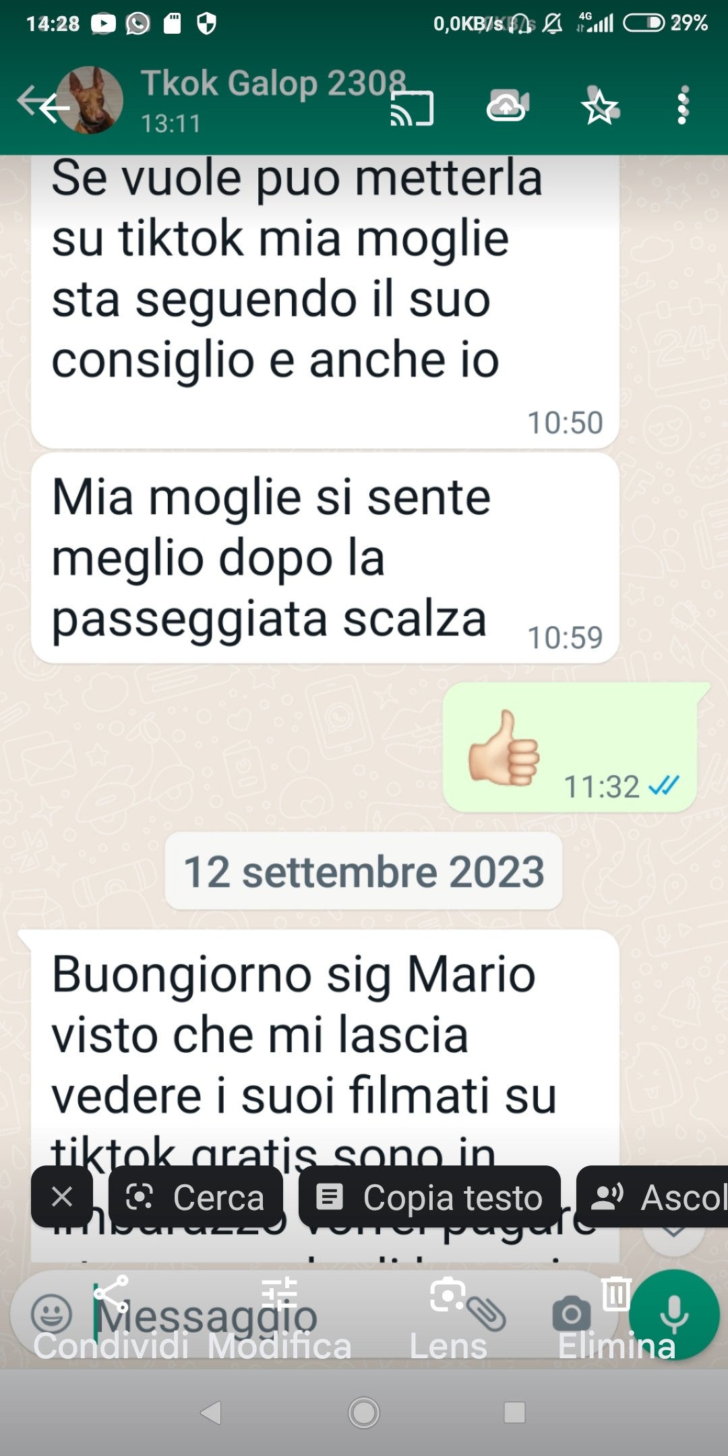Open the emoji picker
This screenshot has width=728, height=1456.
pos(51,1314)
